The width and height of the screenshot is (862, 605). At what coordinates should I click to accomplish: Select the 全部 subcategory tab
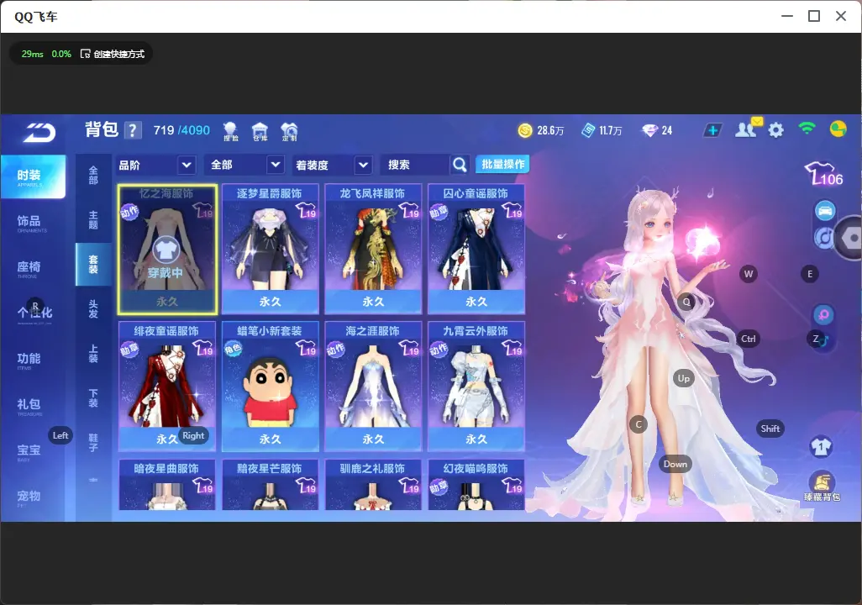[93, 176]
